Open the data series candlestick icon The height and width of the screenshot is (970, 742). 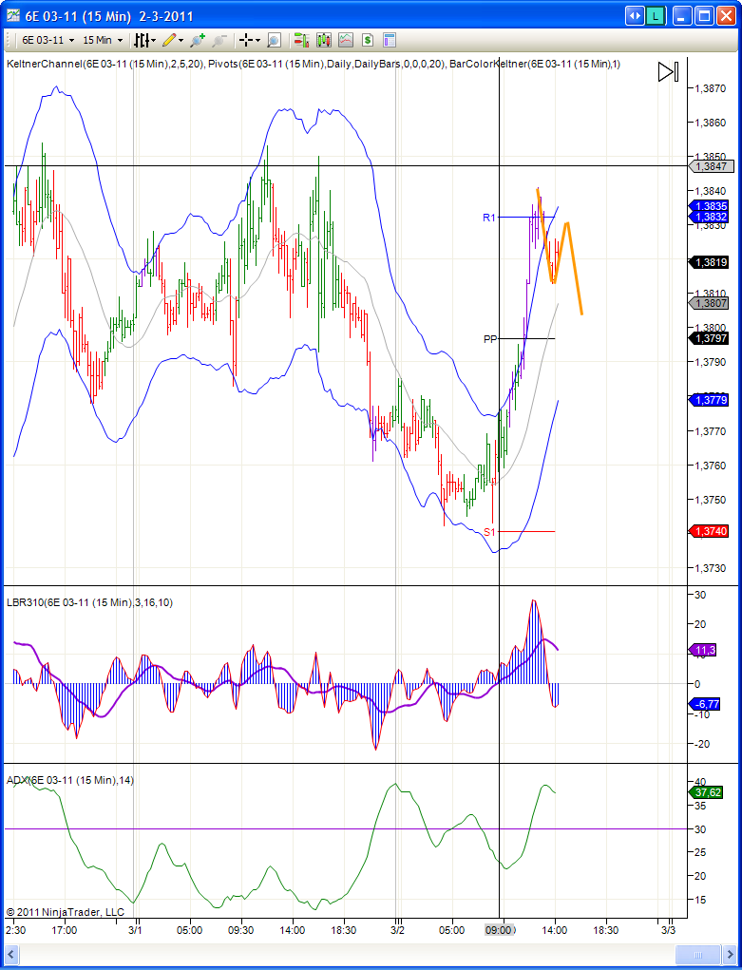[324, 40]
